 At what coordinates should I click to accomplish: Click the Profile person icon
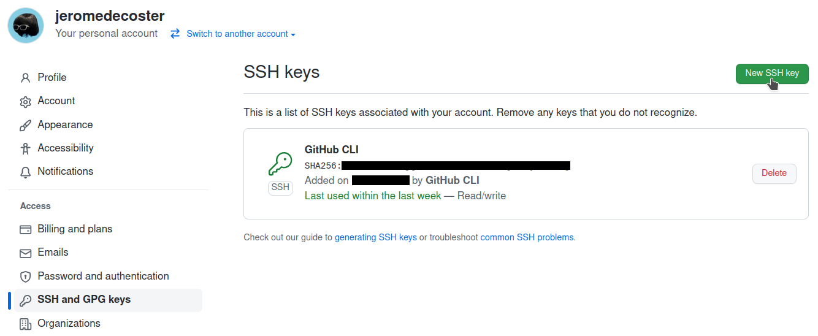pyautogui.click(x=25, y=78)
